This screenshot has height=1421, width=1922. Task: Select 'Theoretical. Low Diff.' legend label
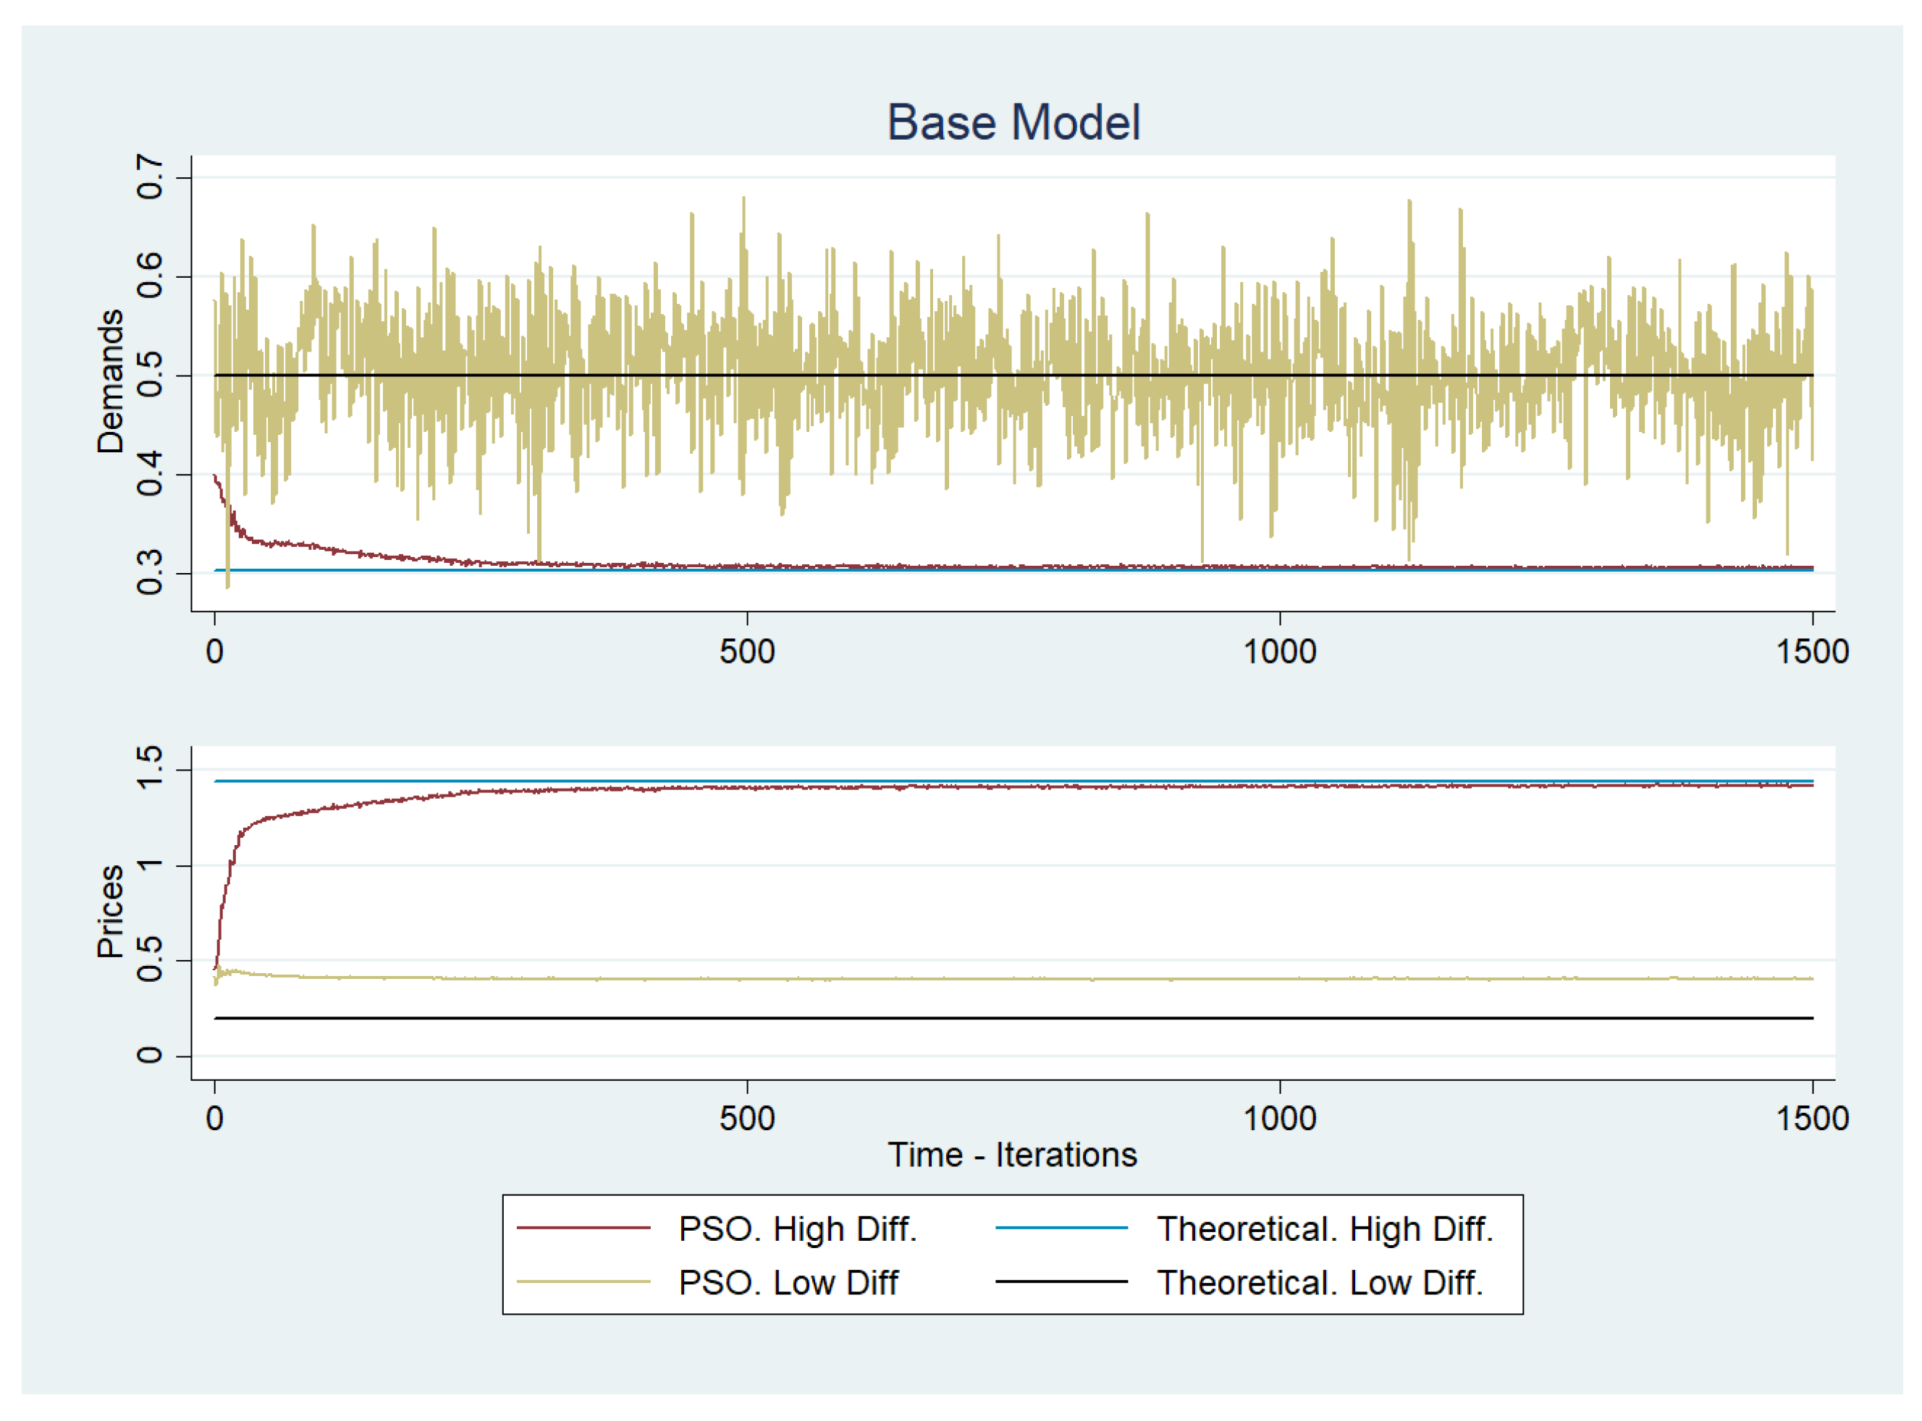(x=1320, y=1283)
